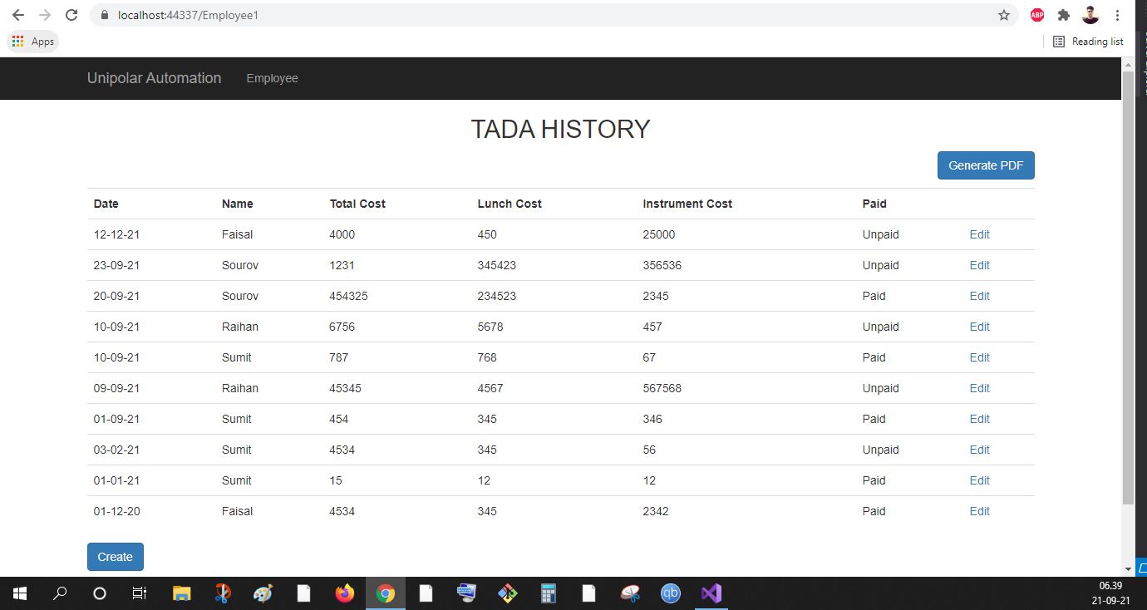Click the Chrome profile avatar
The image size is (1147, 610).
(x=1091, y=14)
